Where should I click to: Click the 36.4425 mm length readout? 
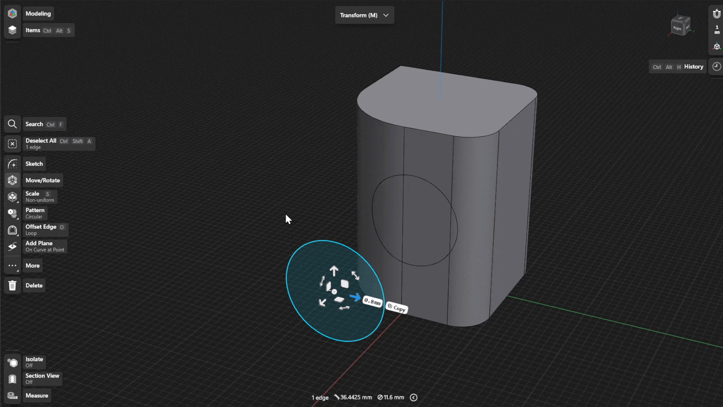click(x=353, y=398)
